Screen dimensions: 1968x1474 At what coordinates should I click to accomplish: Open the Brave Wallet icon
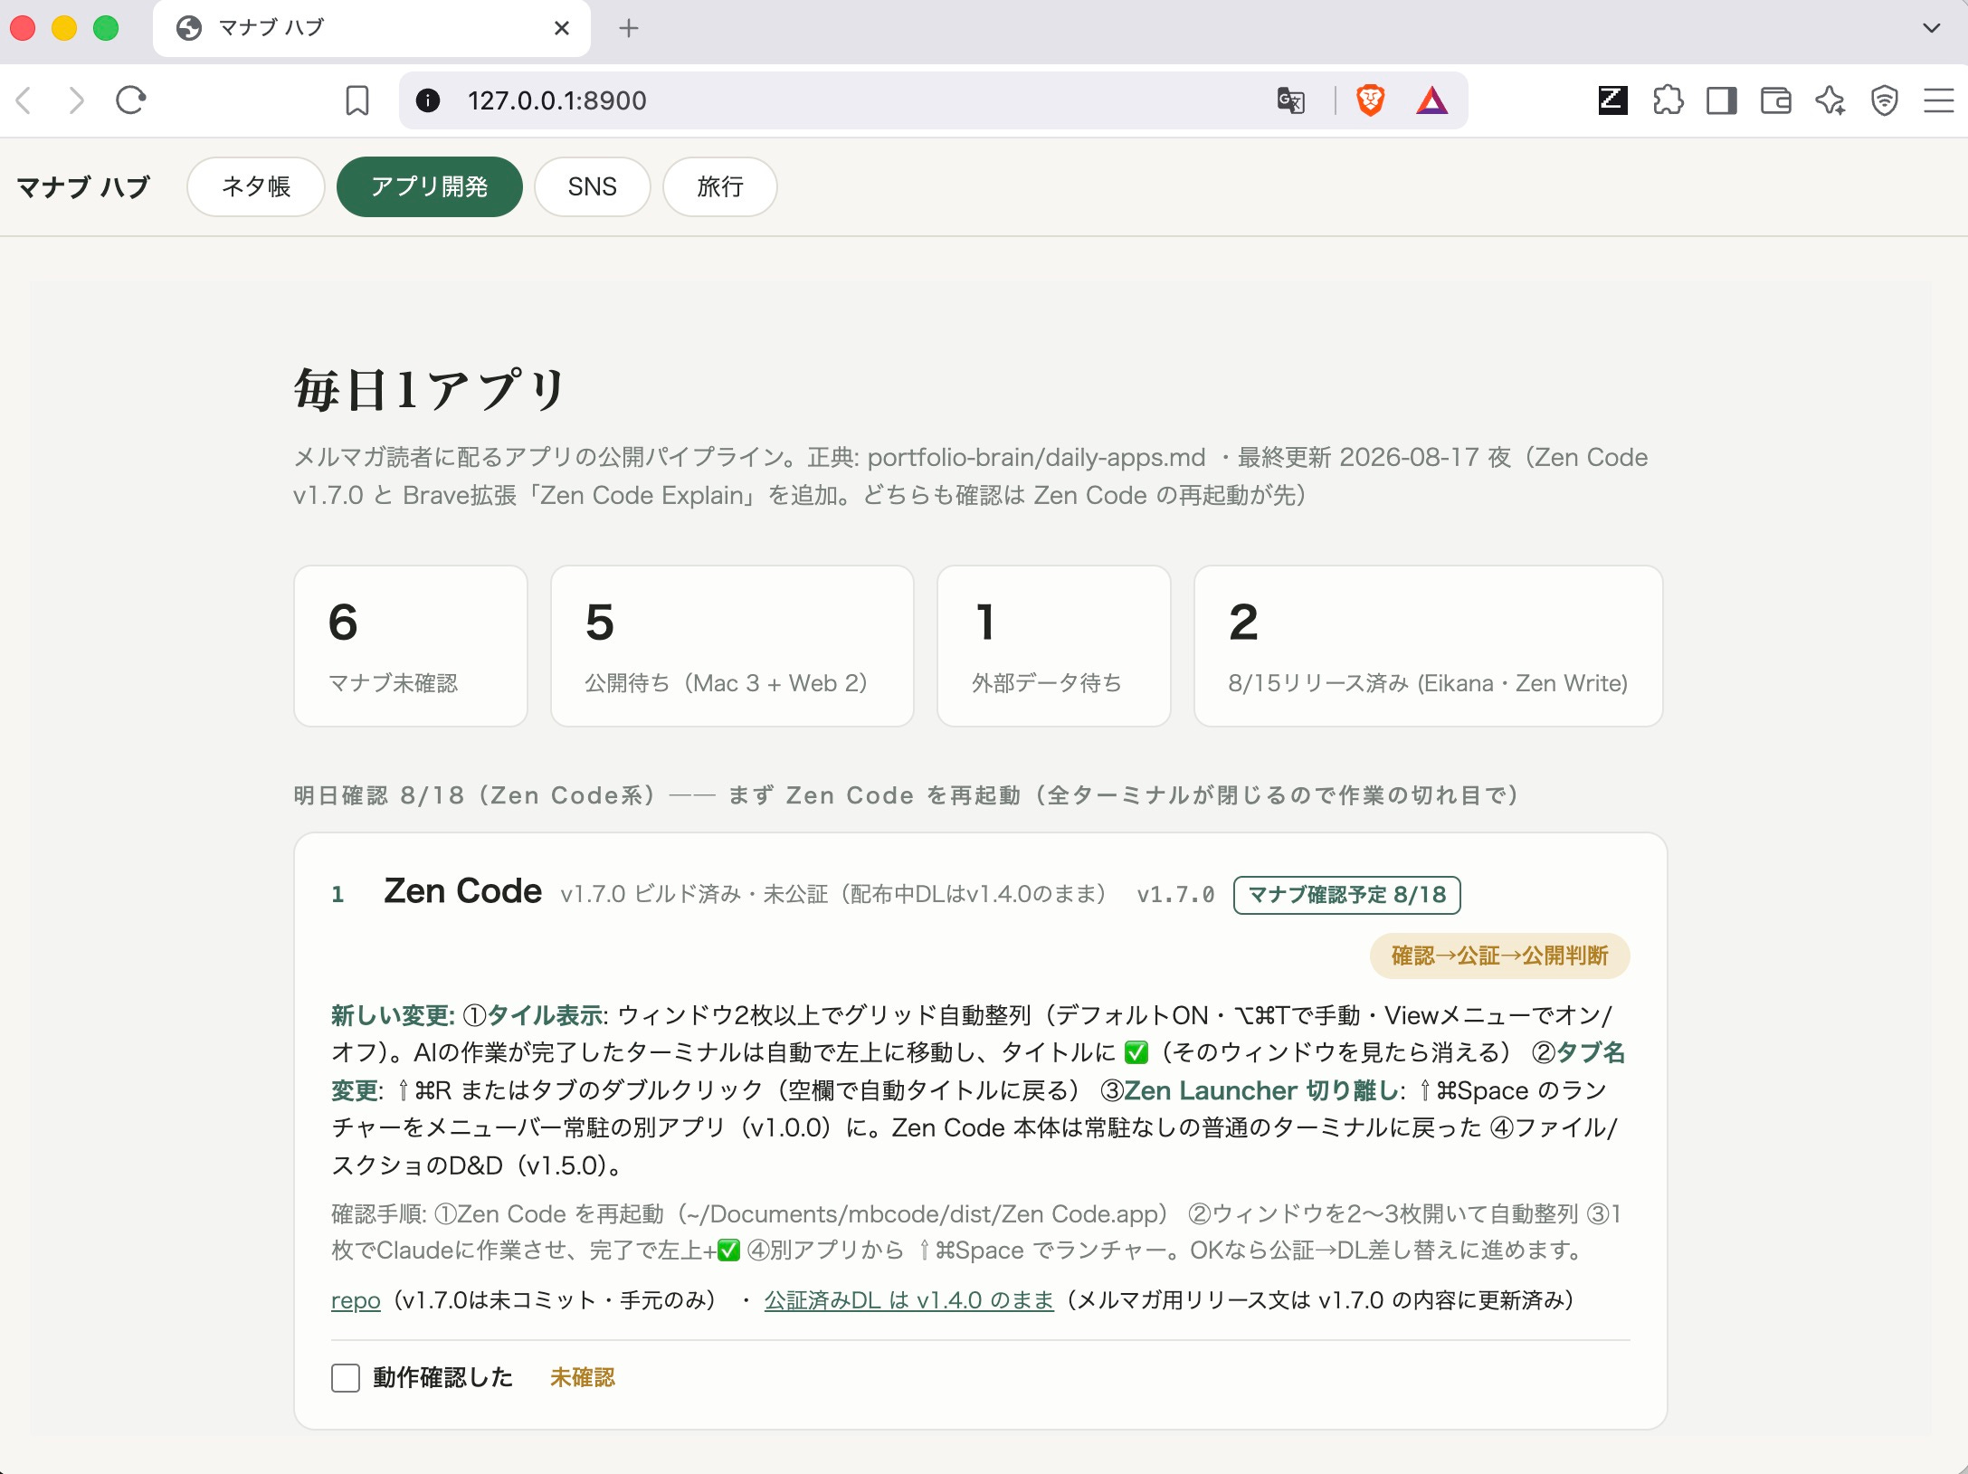(1776, 100)
